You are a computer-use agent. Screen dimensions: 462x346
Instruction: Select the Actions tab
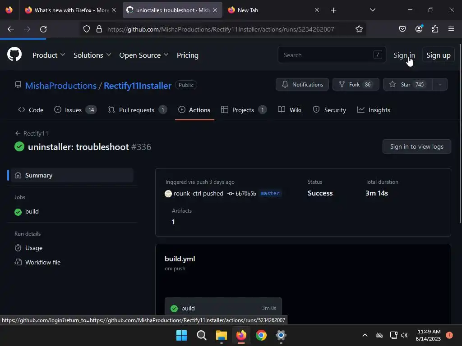(x=194, y=110)
